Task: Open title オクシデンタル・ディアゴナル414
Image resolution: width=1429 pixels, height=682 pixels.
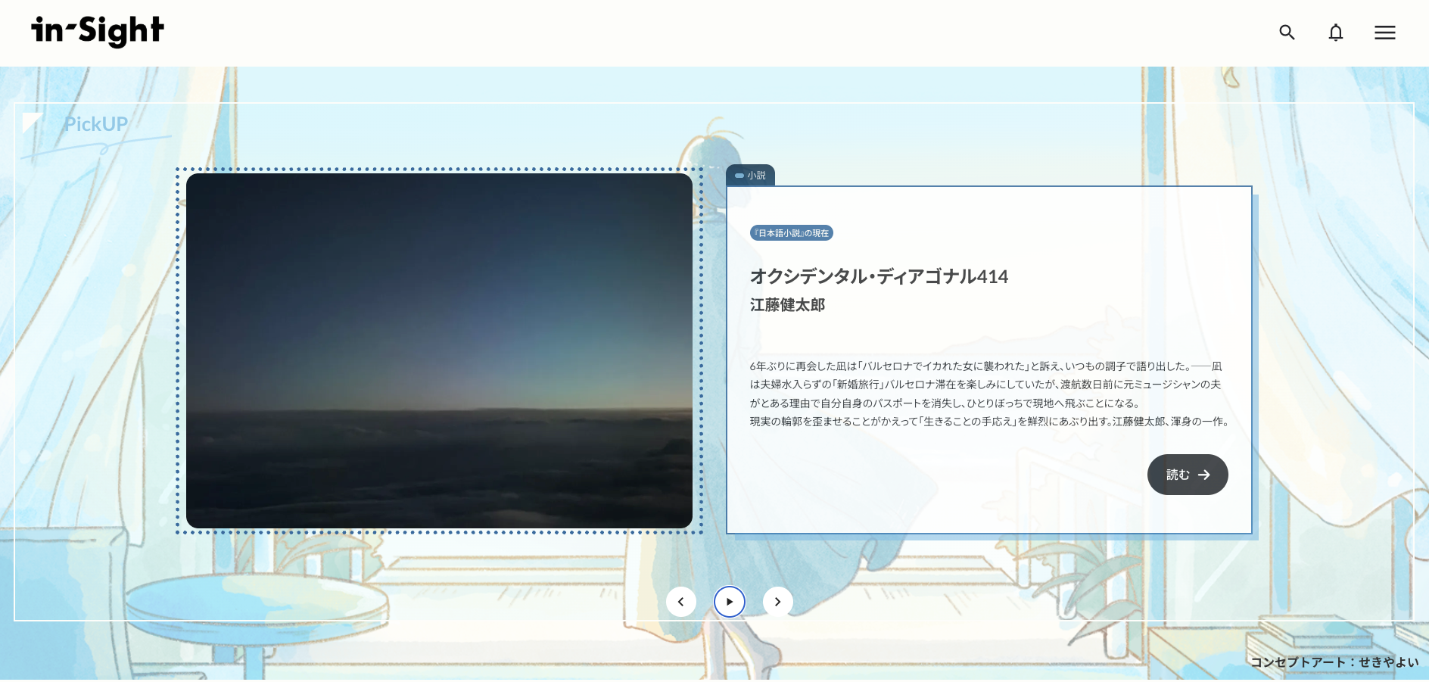Action: pos(879,276)
